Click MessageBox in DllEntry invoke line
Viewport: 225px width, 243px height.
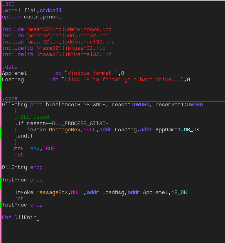[65, 130]
